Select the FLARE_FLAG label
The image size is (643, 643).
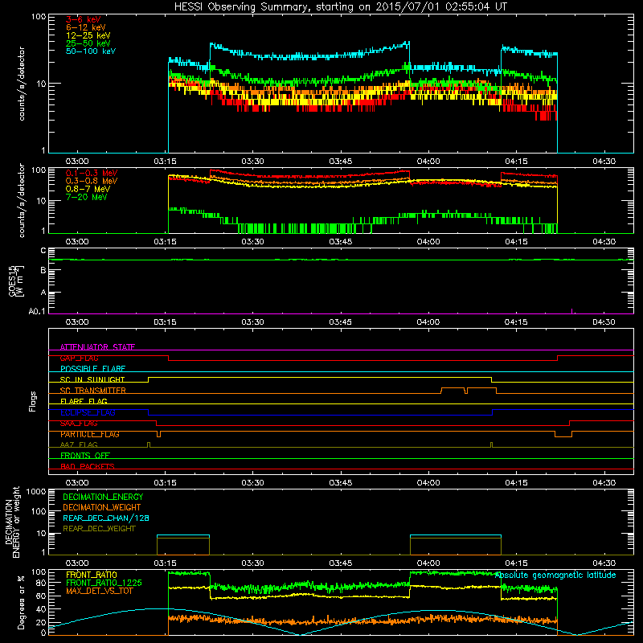tap(84, 401)
